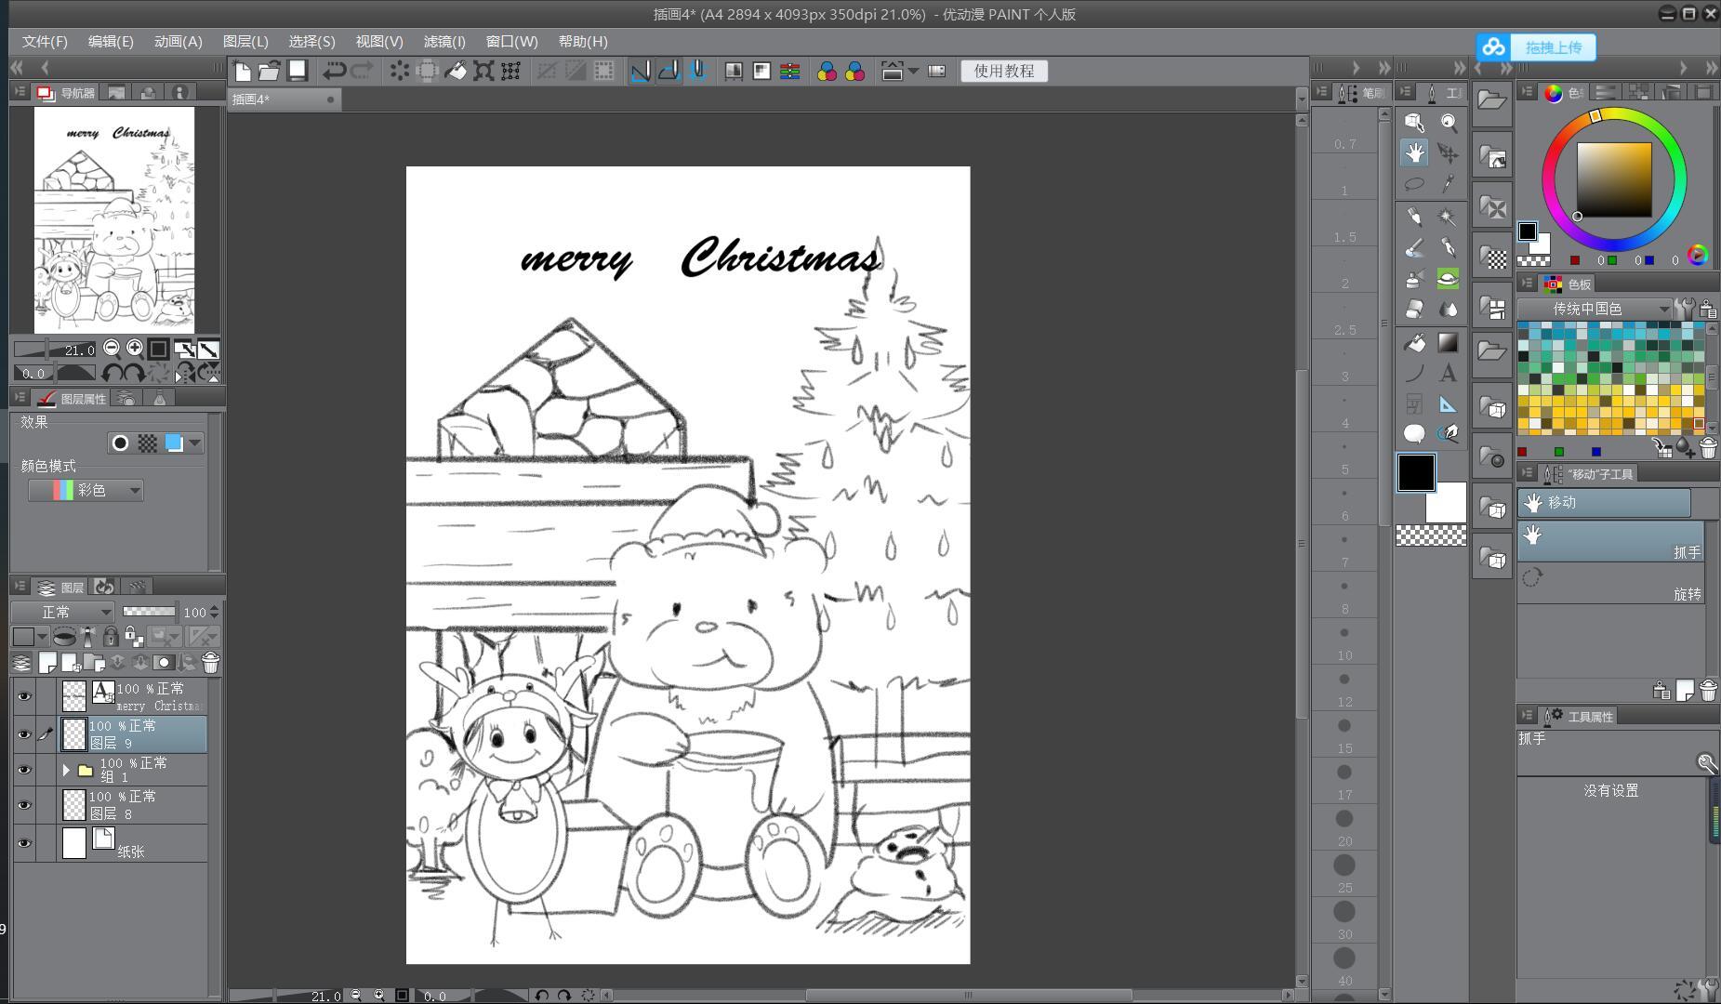Click the 拖拽上传 cloud upload button

[1536, 47]
